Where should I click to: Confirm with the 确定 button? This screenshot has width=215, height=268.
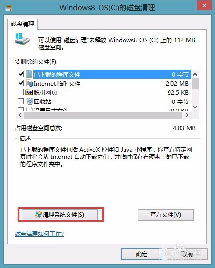click(142, 254)
